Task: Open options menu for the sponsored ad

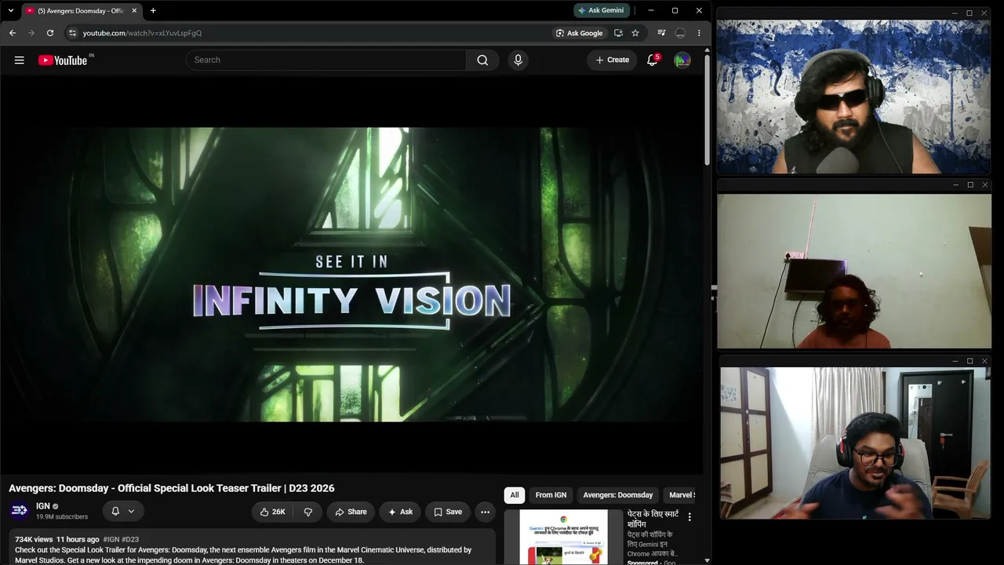Action: [689, 517]
